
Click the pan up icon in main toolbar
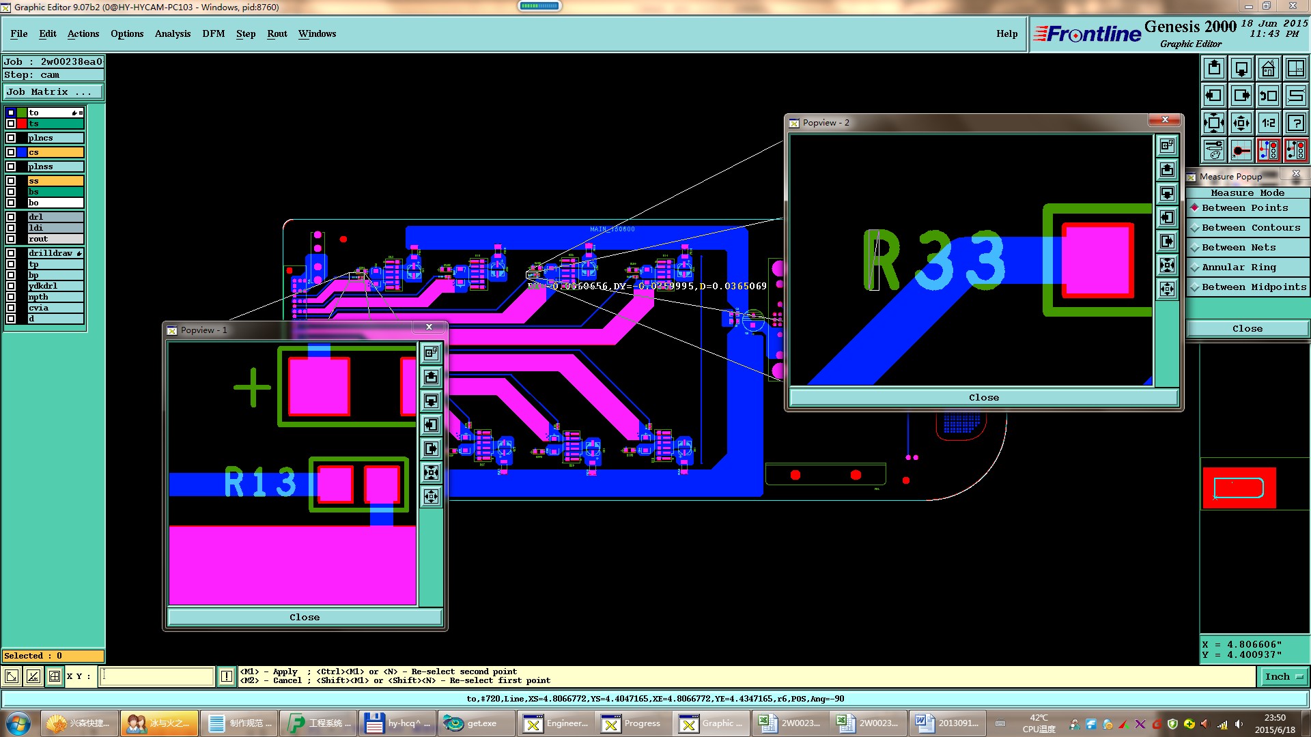[x=1214, y=68]
